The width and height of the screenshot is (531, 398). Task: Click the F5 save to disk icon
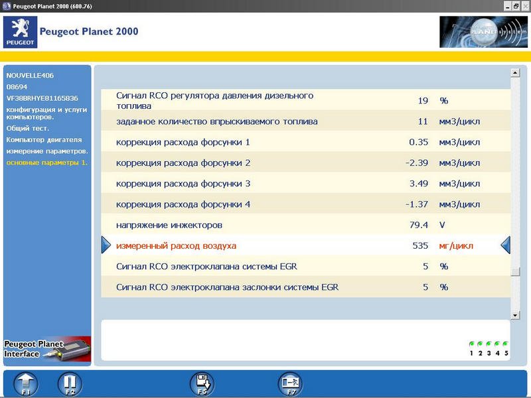202,383
